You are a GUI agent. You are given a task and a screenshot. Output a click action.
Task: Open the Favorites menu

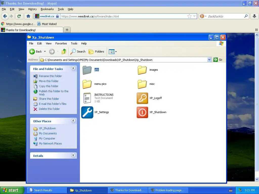[x=61, y=43]
